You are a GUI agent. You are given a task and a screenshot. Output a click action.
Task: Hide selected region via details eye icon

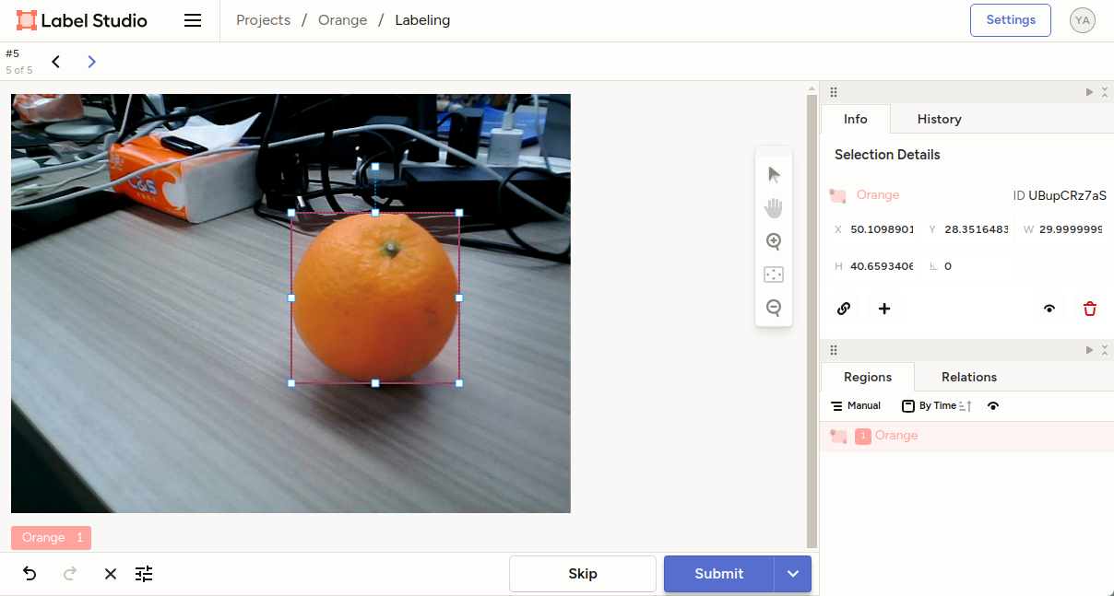point(1049,309)
